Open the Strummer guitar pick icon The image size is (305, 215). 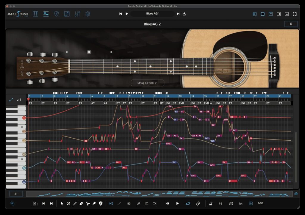pos(56,14)
